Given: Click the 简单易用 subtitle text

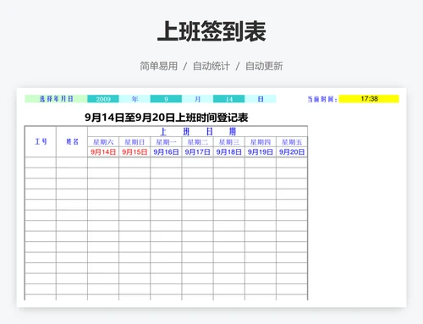Looking at the screenshot, I should pyautogui.click(x=159, y=66).
